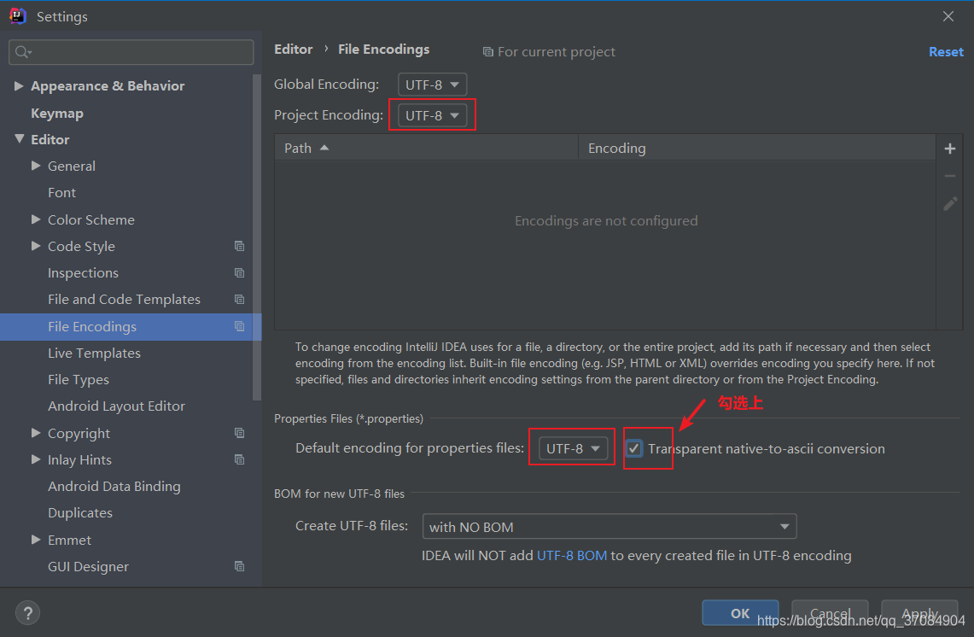The height and width of the screenshot is (637, 974).
Task: Click the 'File Encodings' breadcrumb title
Action: click(383, 49)
